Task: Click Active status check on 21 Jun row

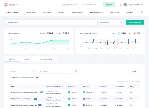Action: coord(69,105)
